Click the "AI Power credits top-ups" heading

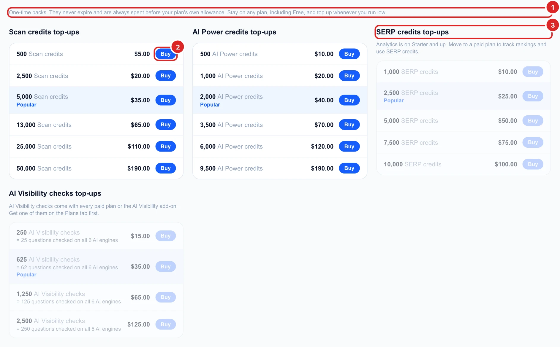[234, 32]
